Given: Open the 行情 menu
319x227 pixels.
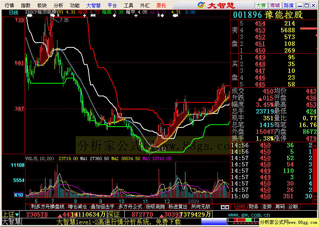Looking at the screenshot, I should (9, 6).
